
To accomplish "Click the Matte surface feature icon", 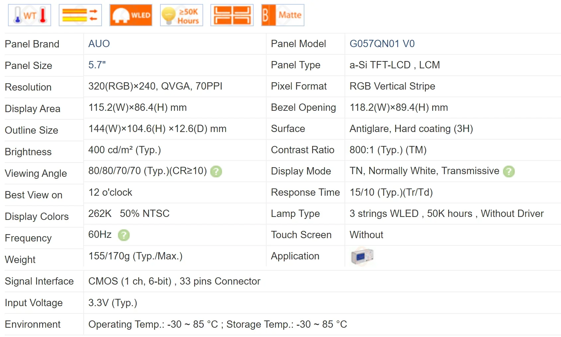I will (x=283, y=15).
